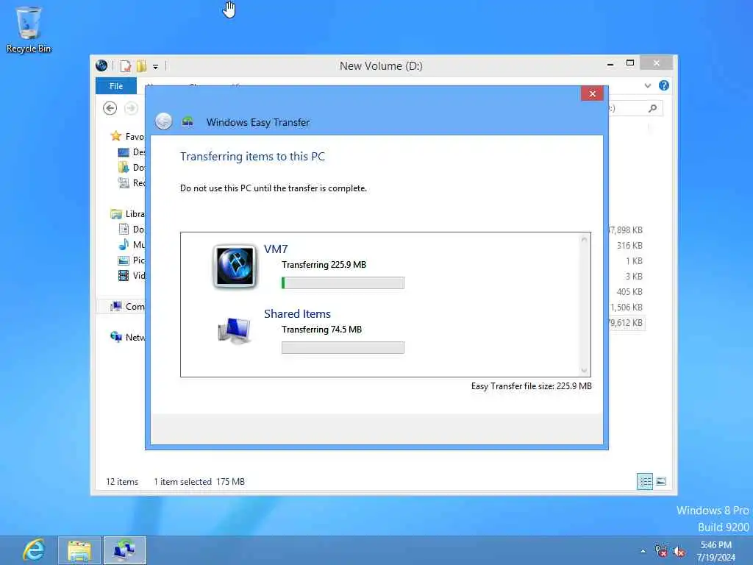The image size is (753, 565).
Task: Click the Explorer window globe system icon
Action: coord(101,65)
